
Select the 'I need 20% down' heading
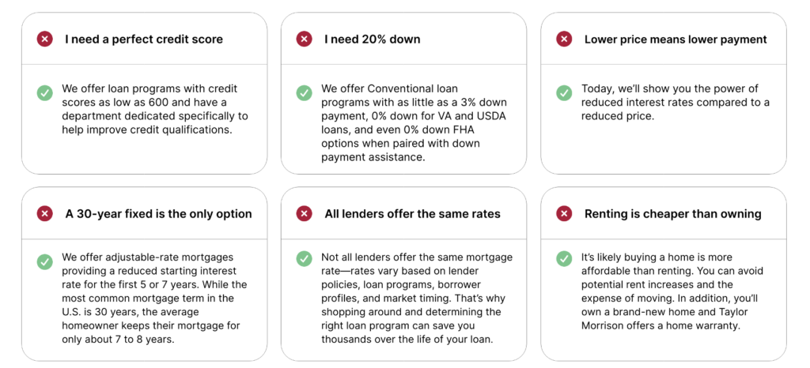[x=370, y=39]
